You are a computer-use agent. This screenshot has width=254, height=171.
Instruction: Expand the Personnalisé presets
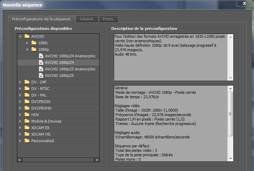tap(20, 141)
